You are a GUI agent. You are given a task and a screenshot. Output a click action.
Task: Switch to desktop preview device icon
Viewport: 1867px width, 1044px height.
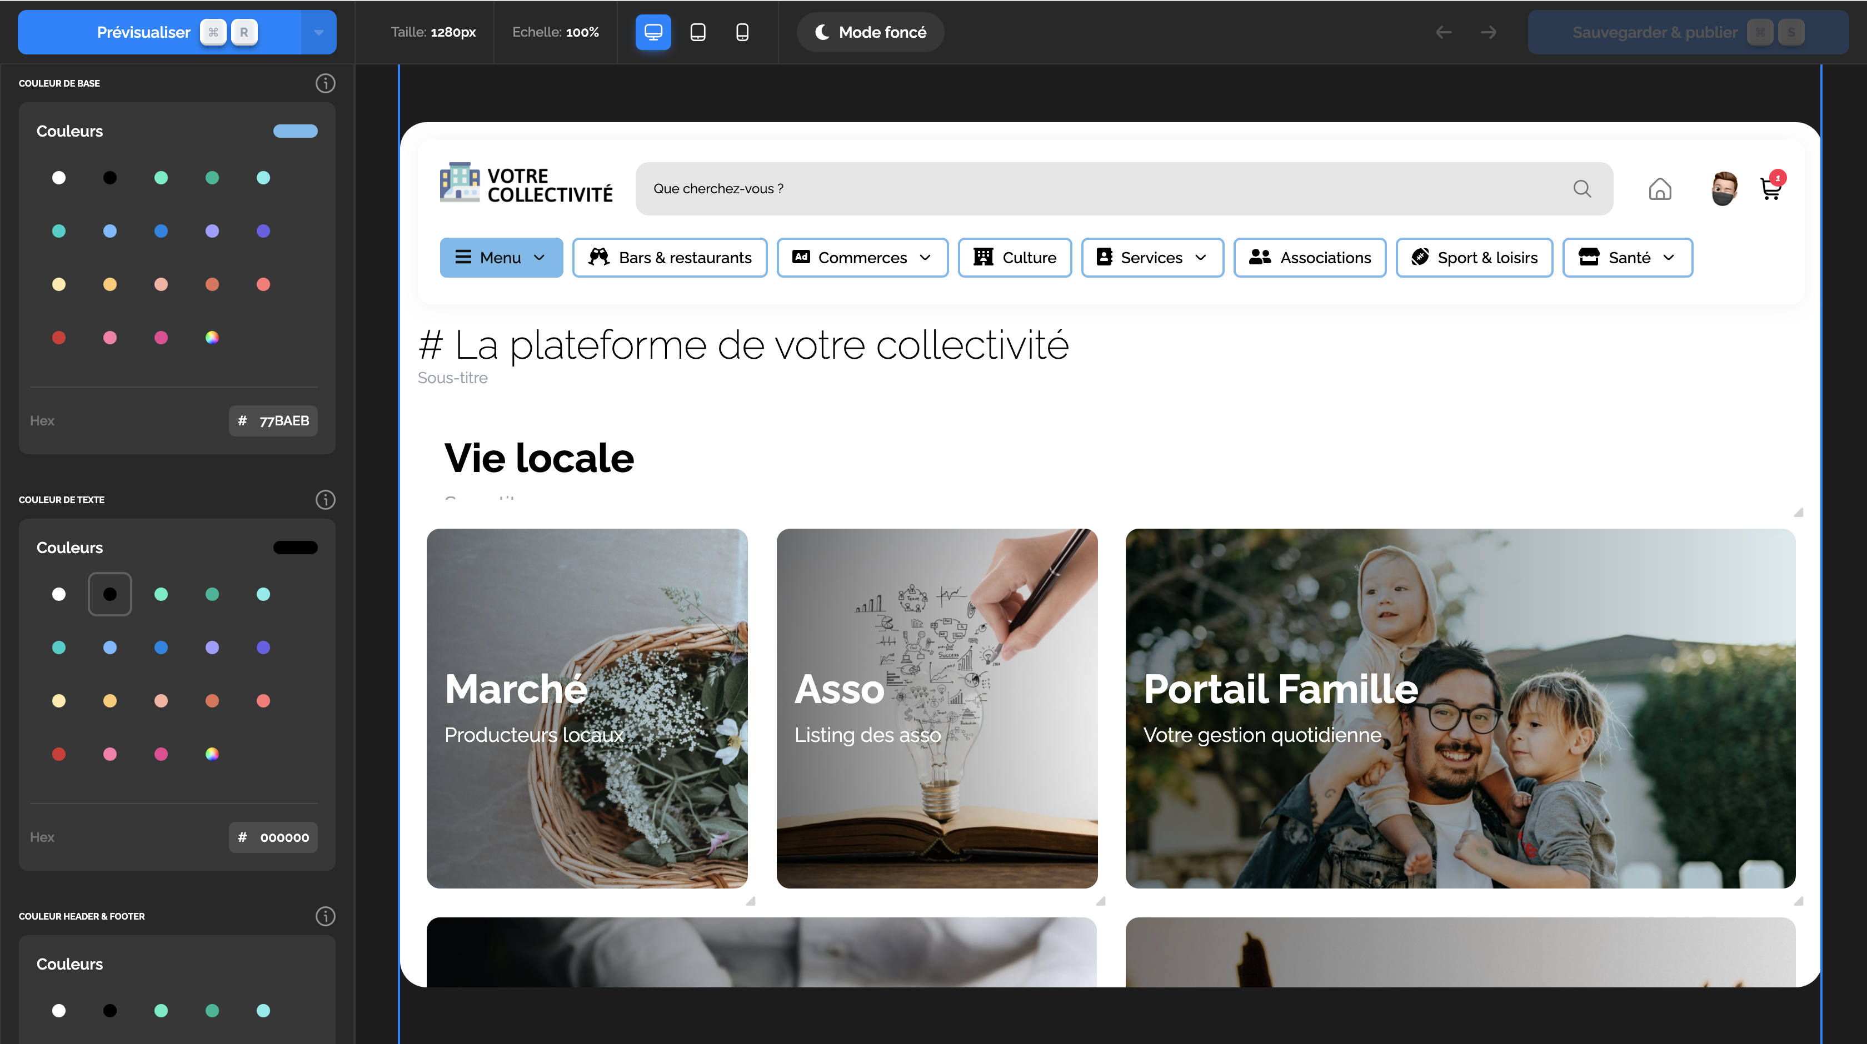coord(653,32)
